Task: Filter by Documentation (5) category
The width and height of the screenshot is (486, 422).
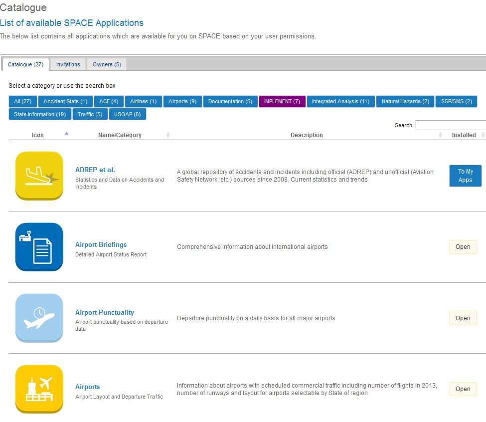Action: (230, 101)
